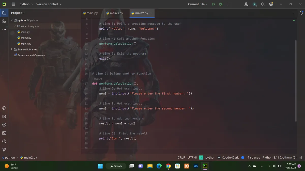Open the Structure tool window in the left sidebar
The width and height of the screenshot is (305, 171).
pos(4,21)
